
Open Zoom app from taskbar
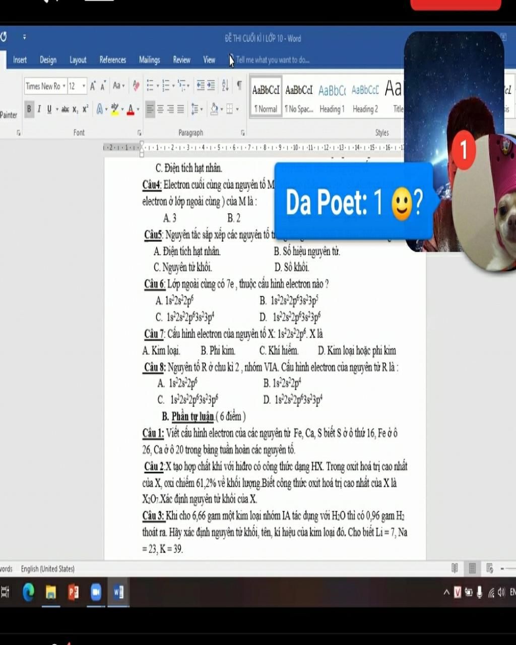(x=96, y=592)
